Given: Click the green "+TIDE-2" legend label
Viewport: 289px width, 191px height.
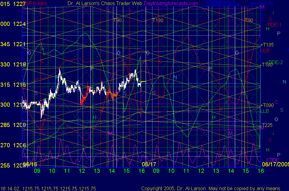Looking at the screenshot, I should click(x=274, y=62).
